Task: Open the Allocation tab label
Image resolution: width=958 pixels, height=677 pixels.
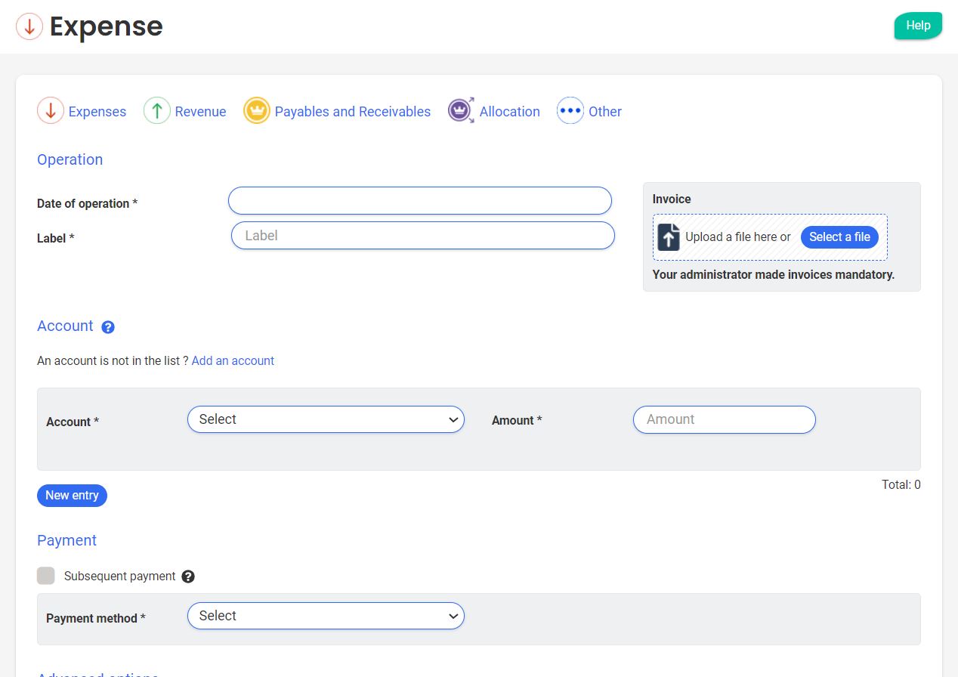Action: [509, 112]
